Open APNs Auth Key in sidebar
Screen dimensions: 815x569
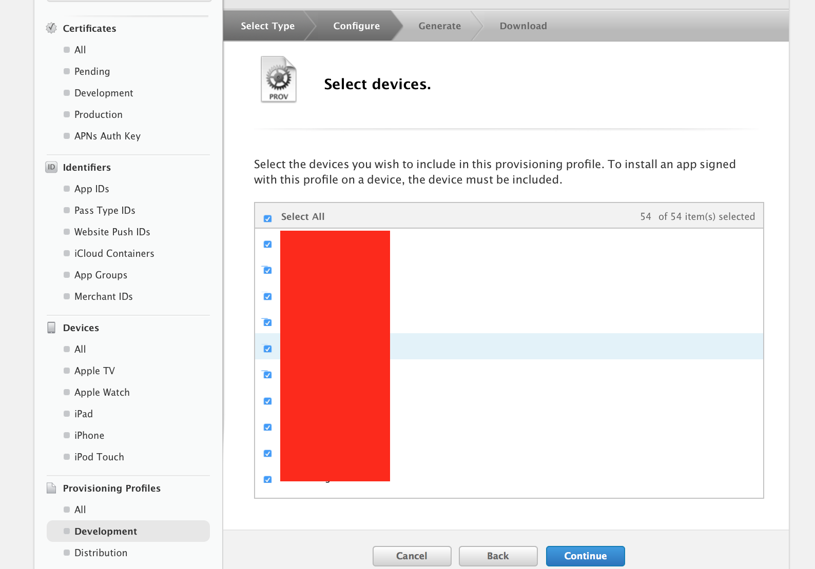pyautogui.click(x=107, y=136)
